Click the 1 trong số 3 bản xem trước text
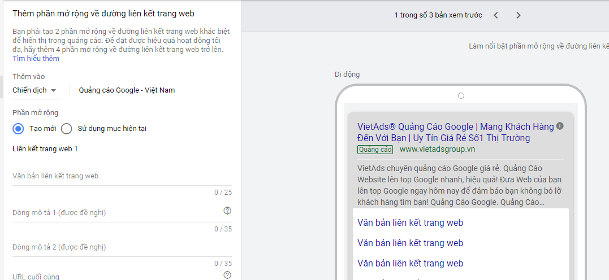Viewport: 609px width, 280px height. pyautogui.click(x=438, y=15)
